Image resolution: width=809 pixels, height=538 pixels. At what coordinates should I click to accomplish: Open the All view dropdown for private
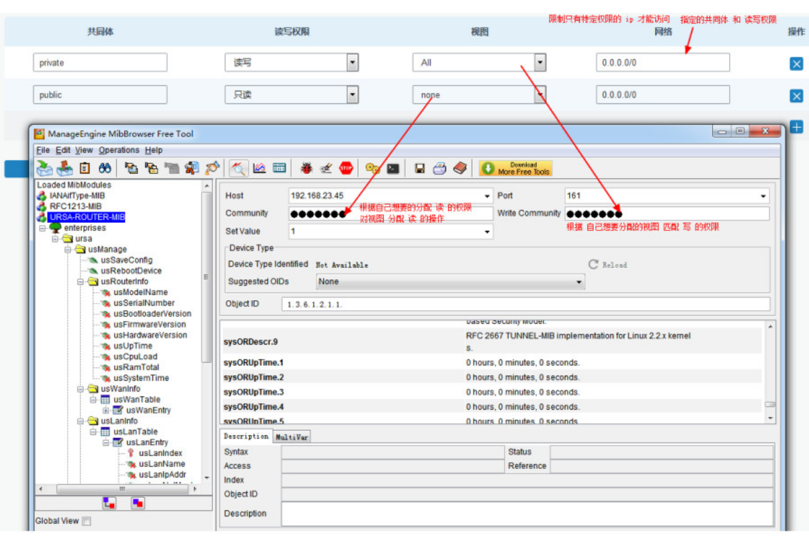pyautogui.click(x=540, y=62)
